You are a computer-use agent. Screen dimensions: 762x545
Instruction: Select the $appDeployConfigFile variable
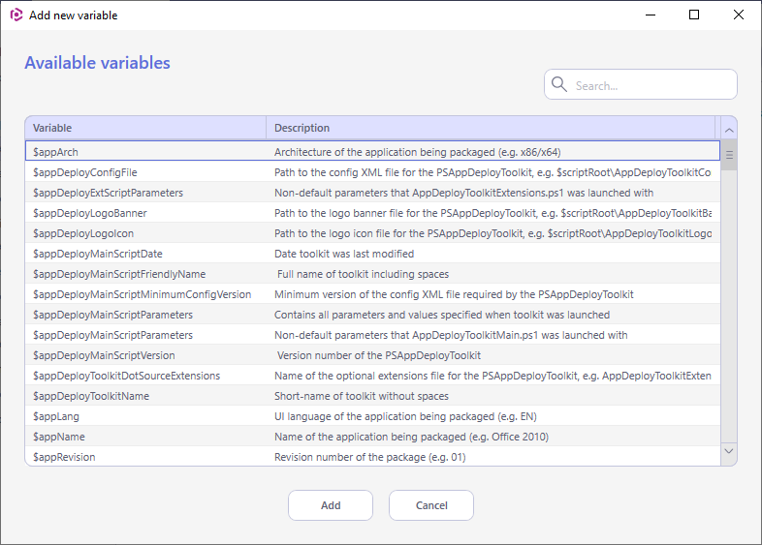tap(85, 172)
